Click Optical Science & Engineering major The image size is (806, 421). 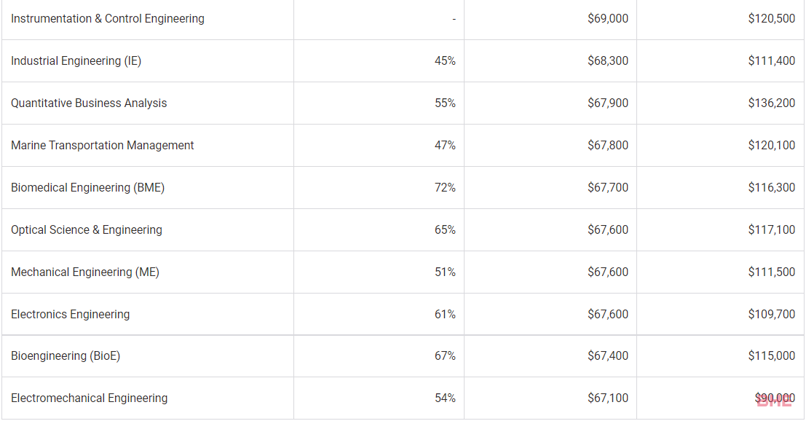(x=87, y=229)
